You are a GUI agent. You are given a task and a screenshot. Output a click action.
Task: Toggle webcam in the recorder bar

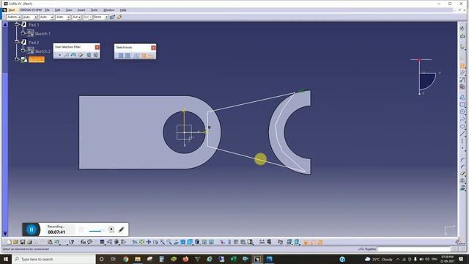point(111,230)
